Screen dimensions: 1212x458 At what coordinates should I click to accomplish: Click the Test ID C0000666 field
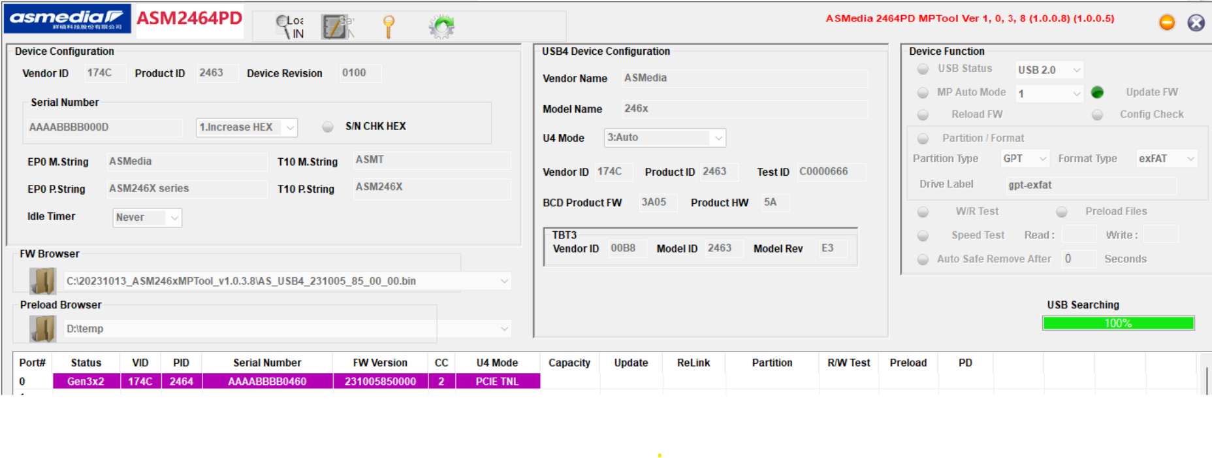[831, 172]
